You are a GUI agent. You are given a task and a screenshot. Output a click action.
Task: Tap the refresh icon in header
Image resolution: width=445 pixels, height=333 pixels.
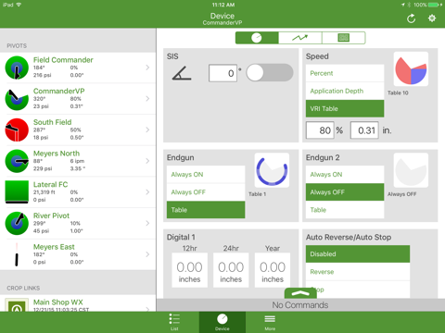click(411, 18)
